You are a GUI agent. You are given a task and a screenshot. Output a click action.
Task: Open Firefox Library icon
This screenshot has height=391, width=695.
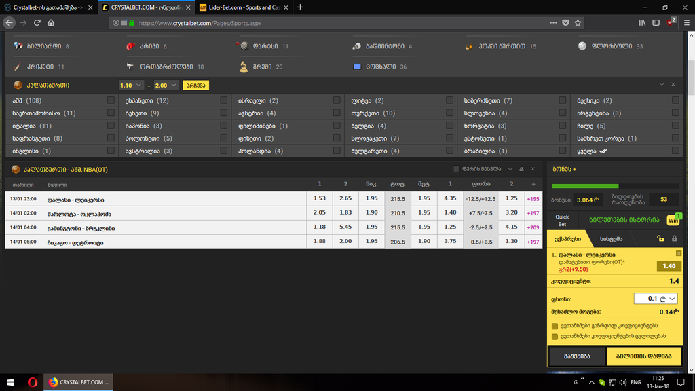[x=642, y=22]
